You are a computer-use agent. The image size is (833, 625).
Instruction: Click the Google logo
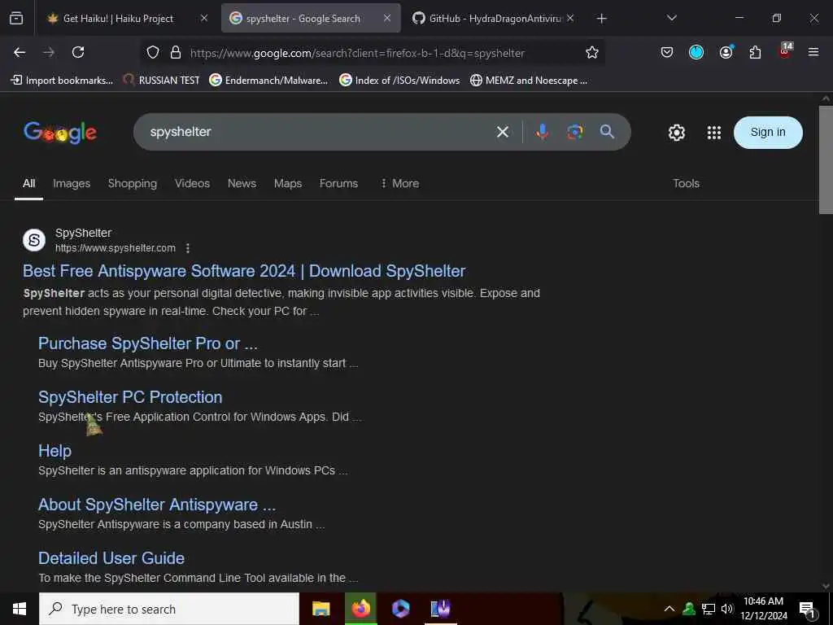click(60, 133)
